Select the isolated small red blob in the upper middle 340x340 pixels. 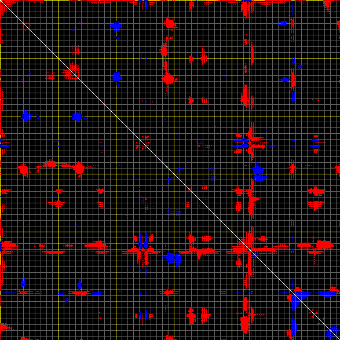pos(191,100)
